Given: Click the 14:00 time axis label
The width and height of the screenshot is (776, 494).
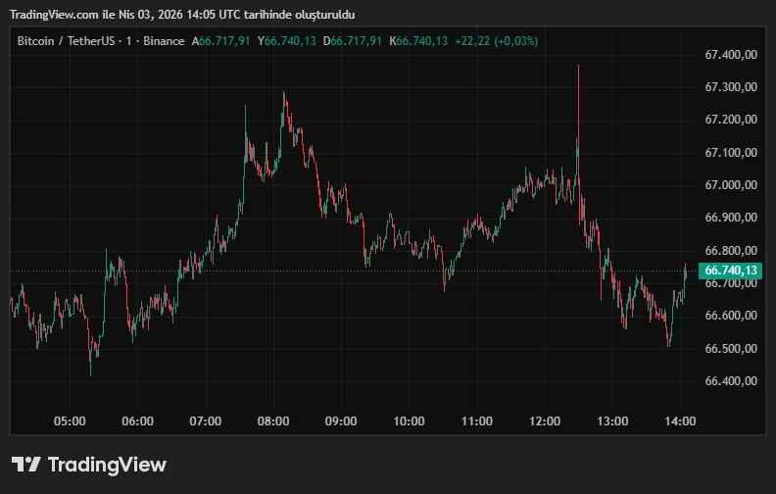Looking at the screenshot, I should point(681,421).
